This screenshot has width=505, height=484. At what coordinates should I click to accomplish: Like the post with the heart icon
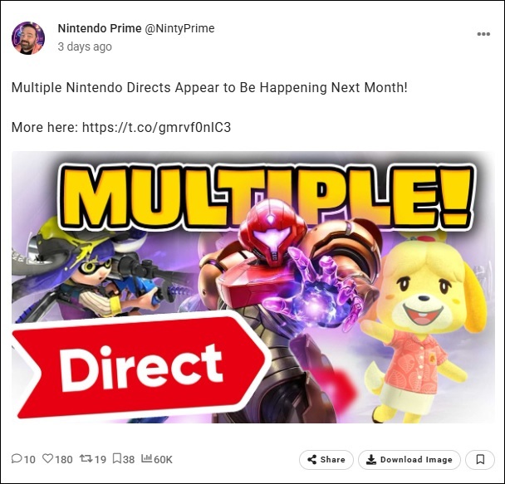click(47, 458)
